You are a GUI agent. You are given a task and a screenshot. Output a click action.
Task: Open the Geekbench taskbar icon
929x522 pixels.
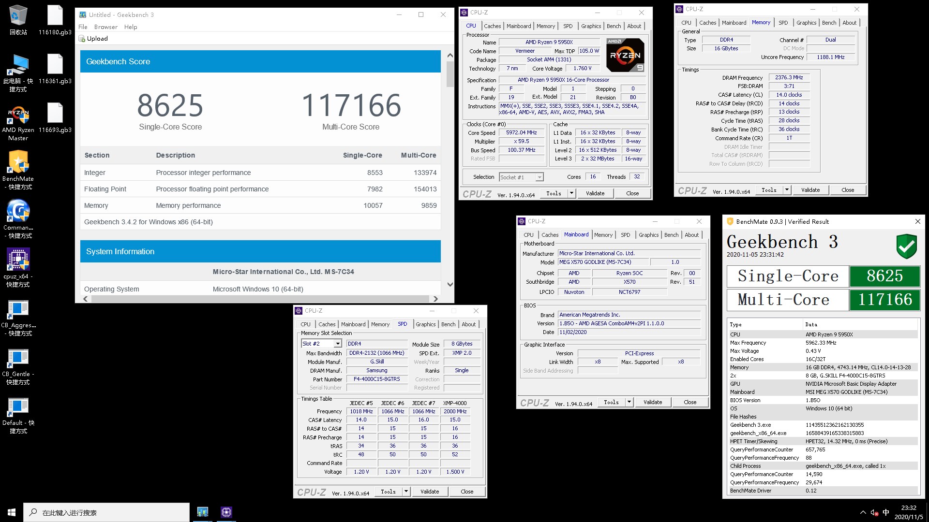203,512
